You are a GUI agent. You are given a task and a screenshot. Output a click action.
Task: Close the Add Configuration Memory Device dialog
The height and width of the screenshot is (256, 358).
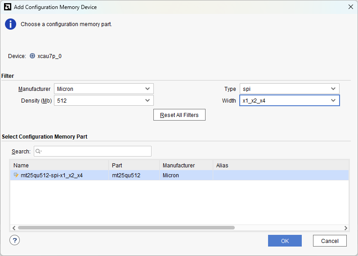(350, 7)
